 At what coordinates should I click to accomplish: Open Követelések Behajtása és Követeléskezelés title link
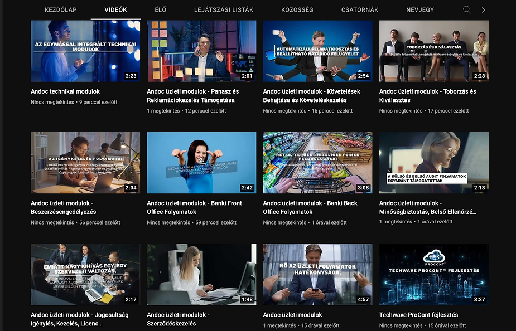pos(311,95)
